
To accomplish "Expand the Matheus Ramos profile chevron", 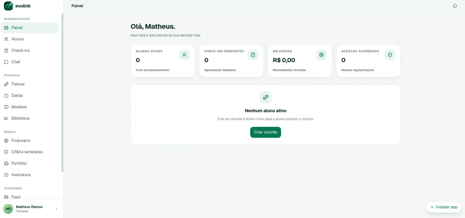I will coord(56,209).
